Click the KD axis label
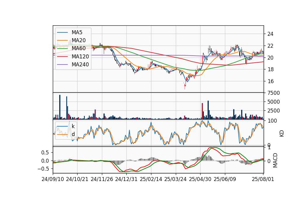 [282, 133]
